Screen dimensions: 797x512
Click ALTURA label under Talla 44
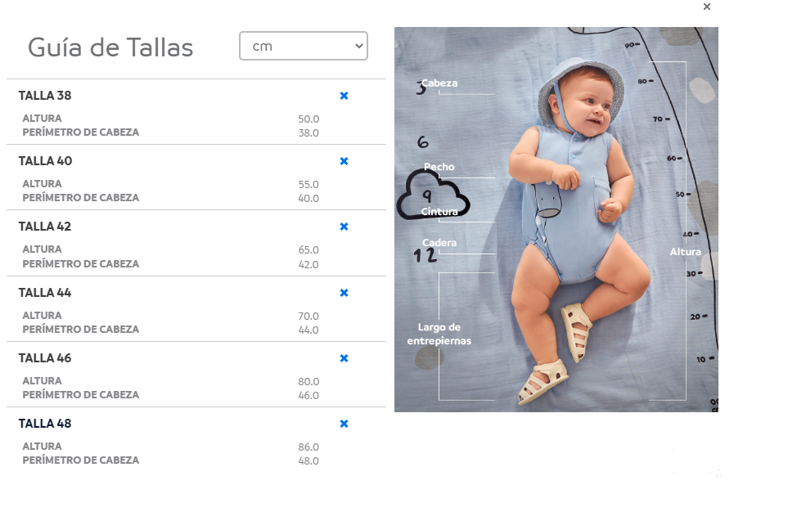(43, 316)
